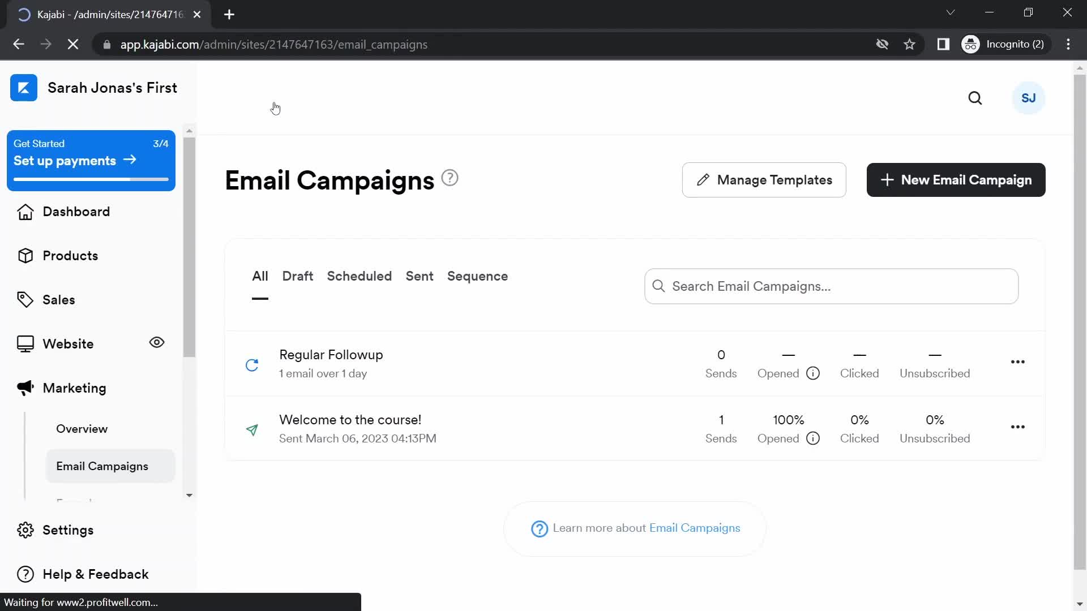Click the New Email Campaign button

click(x=956, y=180)
